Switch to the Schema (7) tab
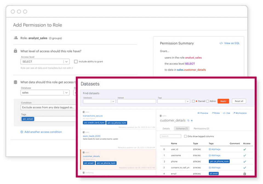The height and width of the screenshot is (184, 263). tap(182, 128)
